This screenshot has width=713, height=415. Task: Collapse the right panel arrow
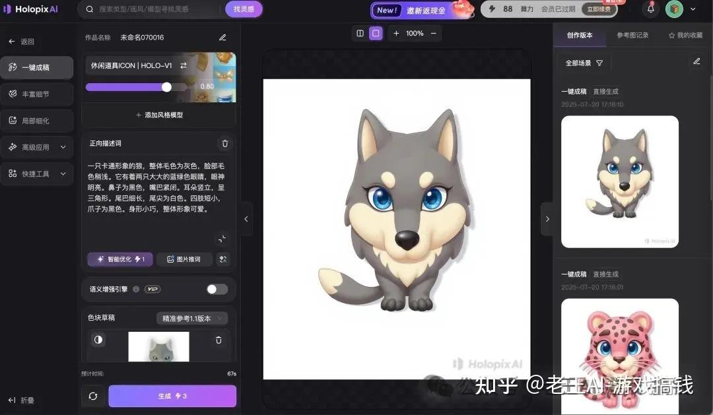(547, 219)
